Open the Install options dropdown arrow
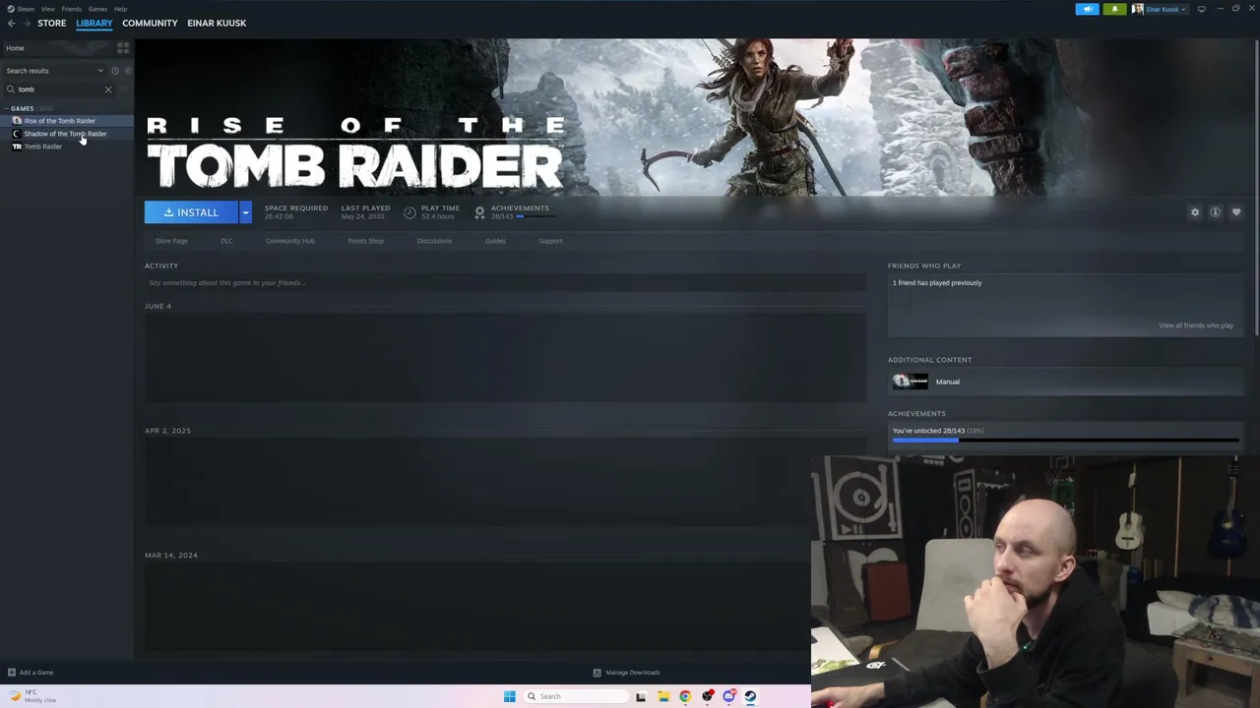This screenshot has width=1260, height=708. pos(245,212)
